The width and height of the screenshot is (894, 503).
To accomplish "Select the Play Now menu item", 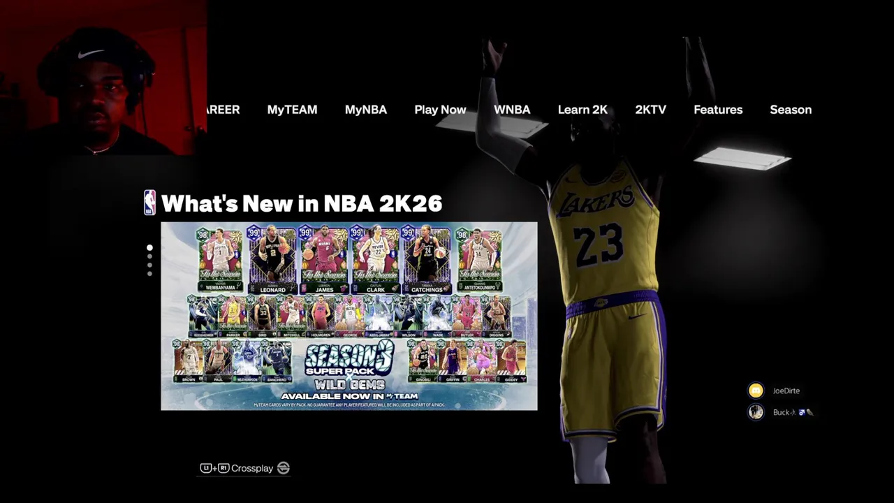I will pos(440,110).
